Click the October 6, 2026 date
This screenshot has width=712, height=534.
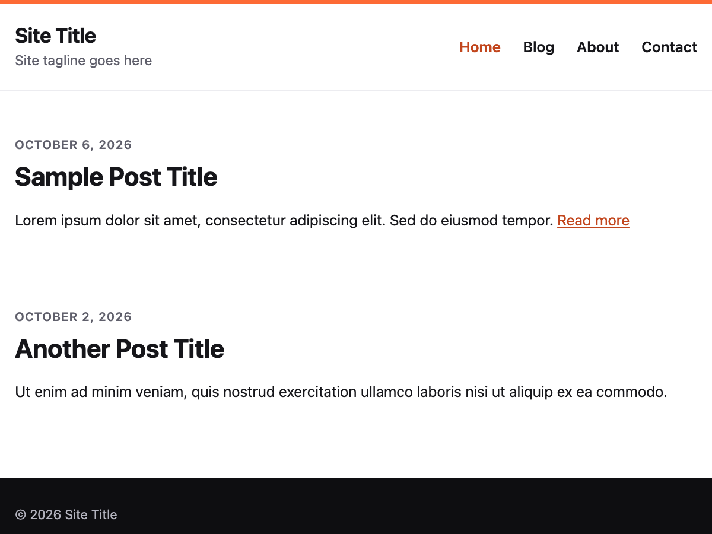[74, 145]
